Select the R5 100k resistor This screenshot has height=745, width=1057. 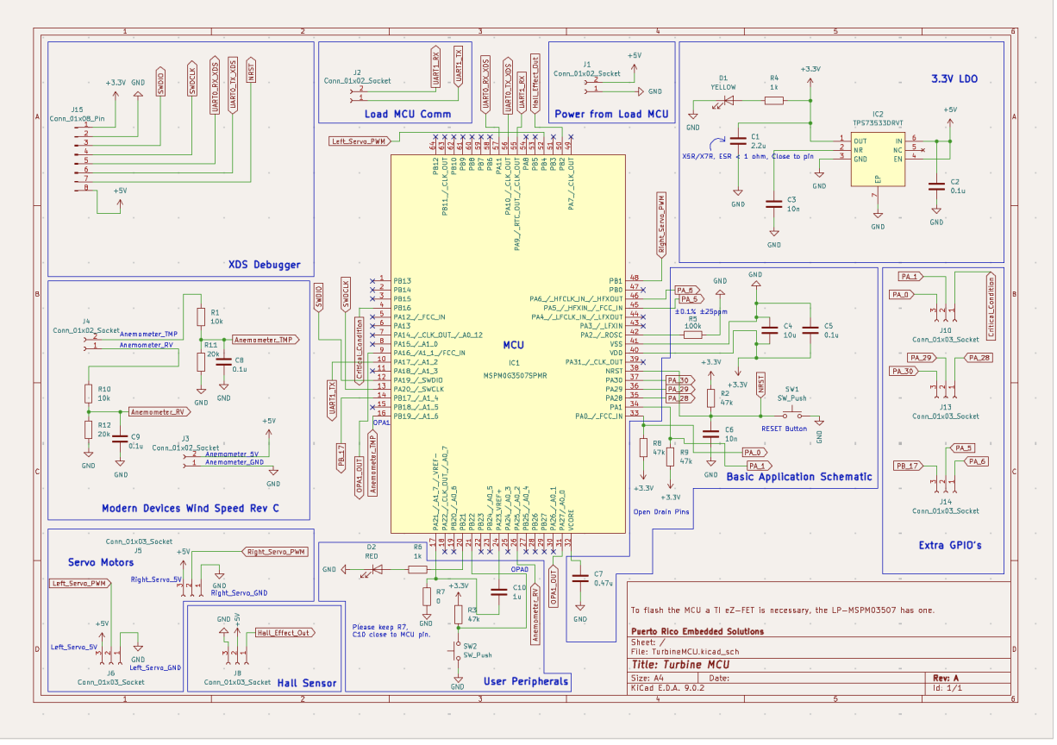(692, 335)
